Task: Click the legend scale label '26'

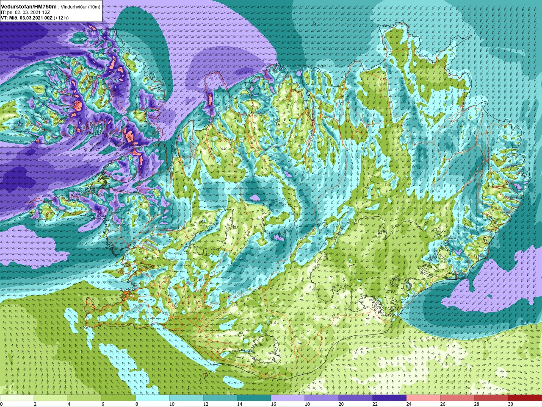Action: point(443,404)
